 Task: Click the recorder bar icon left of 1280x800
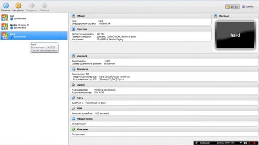pos(197,143)
